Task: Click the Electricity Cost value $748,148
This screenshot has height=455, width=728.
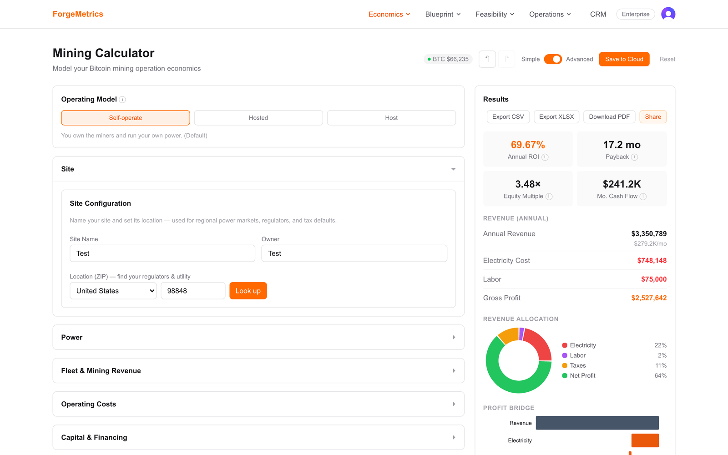Action: coord(652,261)
